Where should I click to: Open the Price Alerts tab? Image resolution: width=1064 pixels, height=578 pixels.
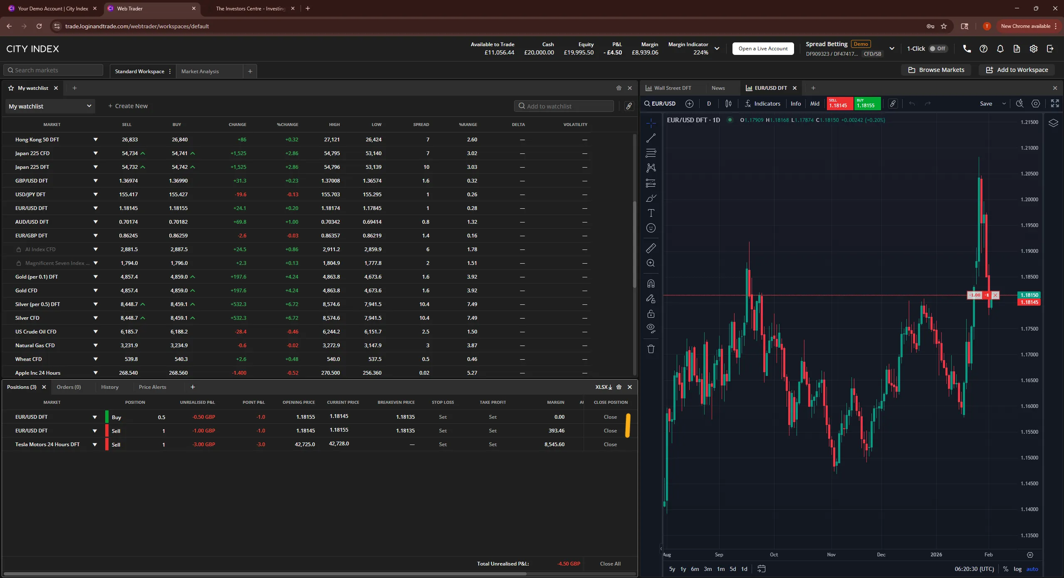click(152, 387)
